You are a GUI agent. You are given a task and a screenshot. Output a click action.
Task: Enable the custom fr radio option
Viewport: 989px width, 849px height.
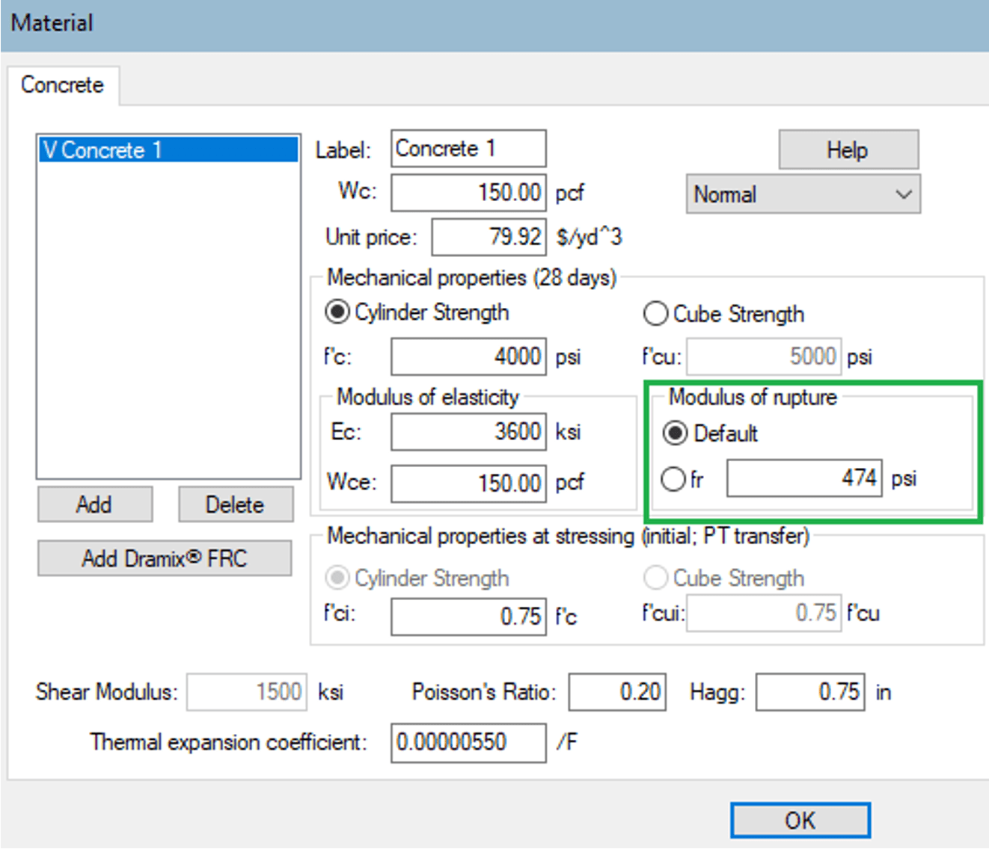tap(673, 479)
